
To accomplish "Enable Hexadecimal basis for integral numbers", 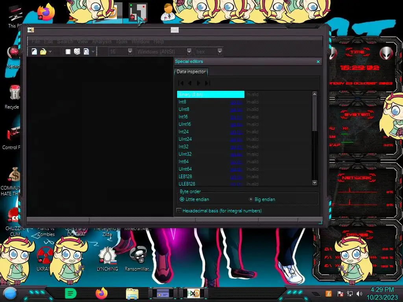I will [219, 211].
